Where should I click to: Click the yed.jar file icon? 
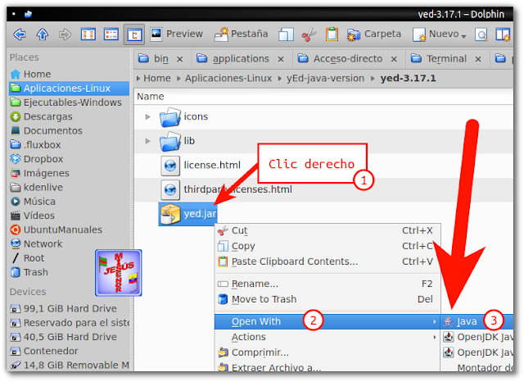170,214
